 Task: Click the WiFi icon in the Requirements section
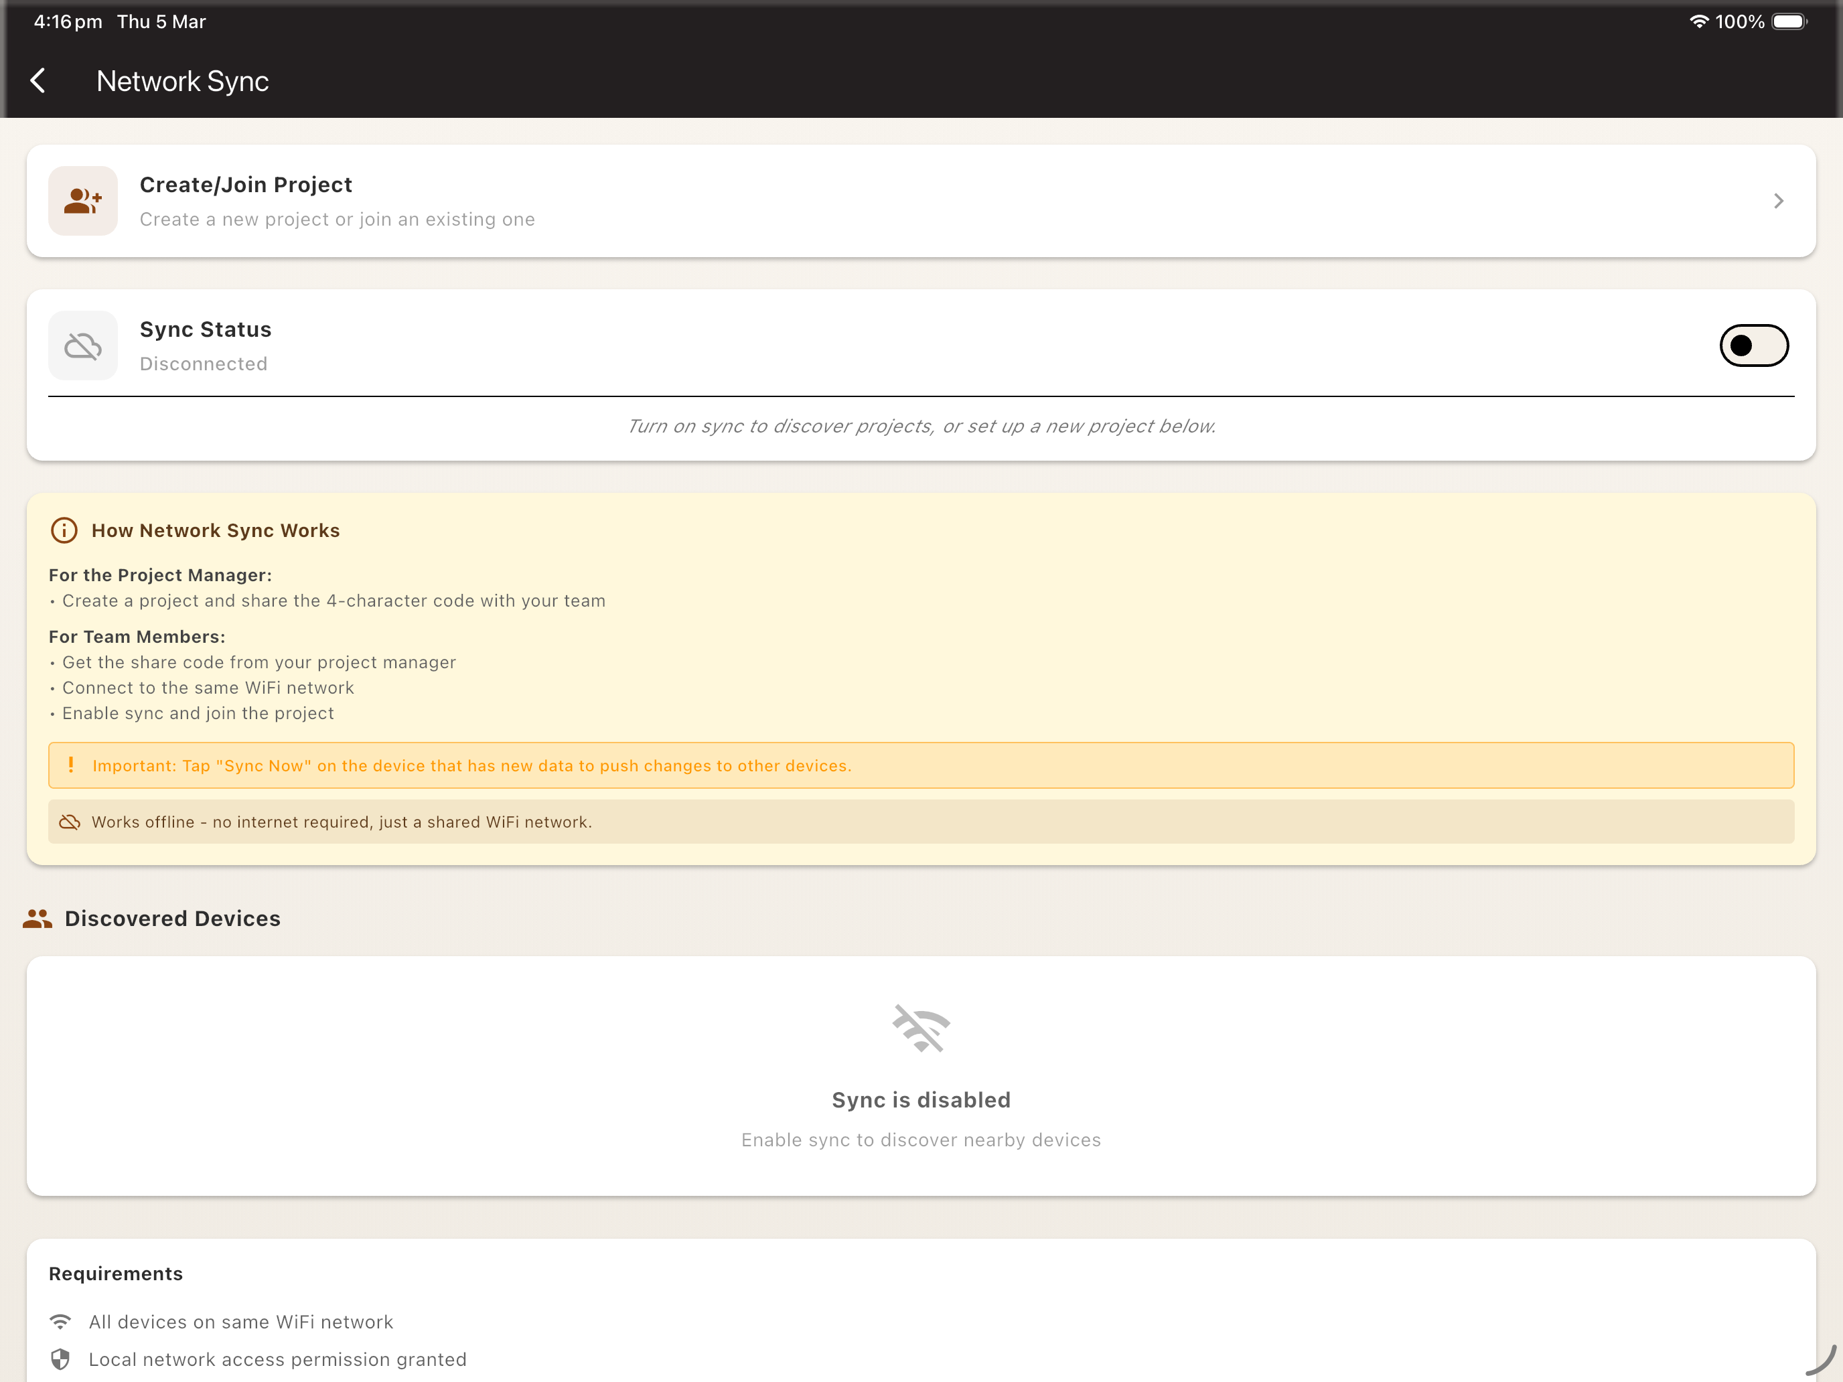(x=60, y=1320)
